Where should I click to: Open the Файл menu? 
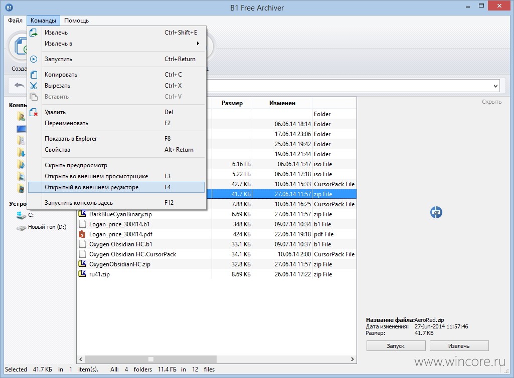pyautogui.click(x=16, y=21)
